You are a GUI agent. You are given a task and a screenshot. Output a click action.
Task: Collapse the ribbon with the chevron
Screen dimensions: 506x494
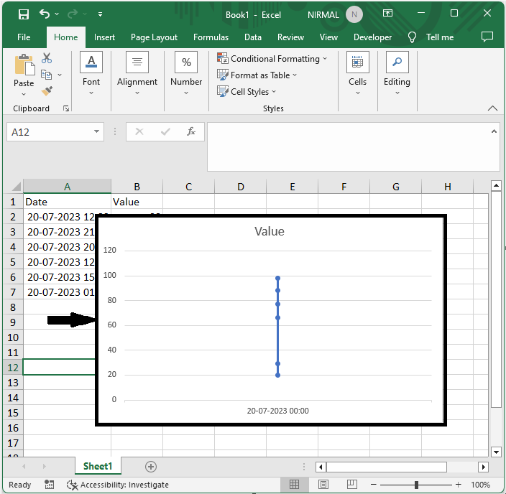point(492,108)
